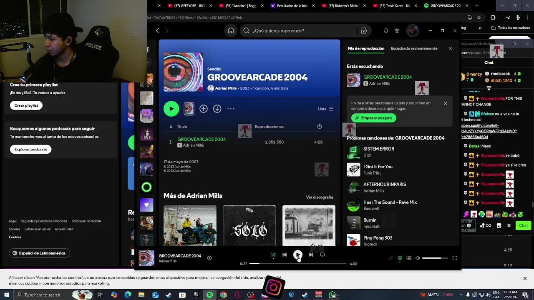Close the queue panel with X
The image size is (534, 300).
click(450, 48)
